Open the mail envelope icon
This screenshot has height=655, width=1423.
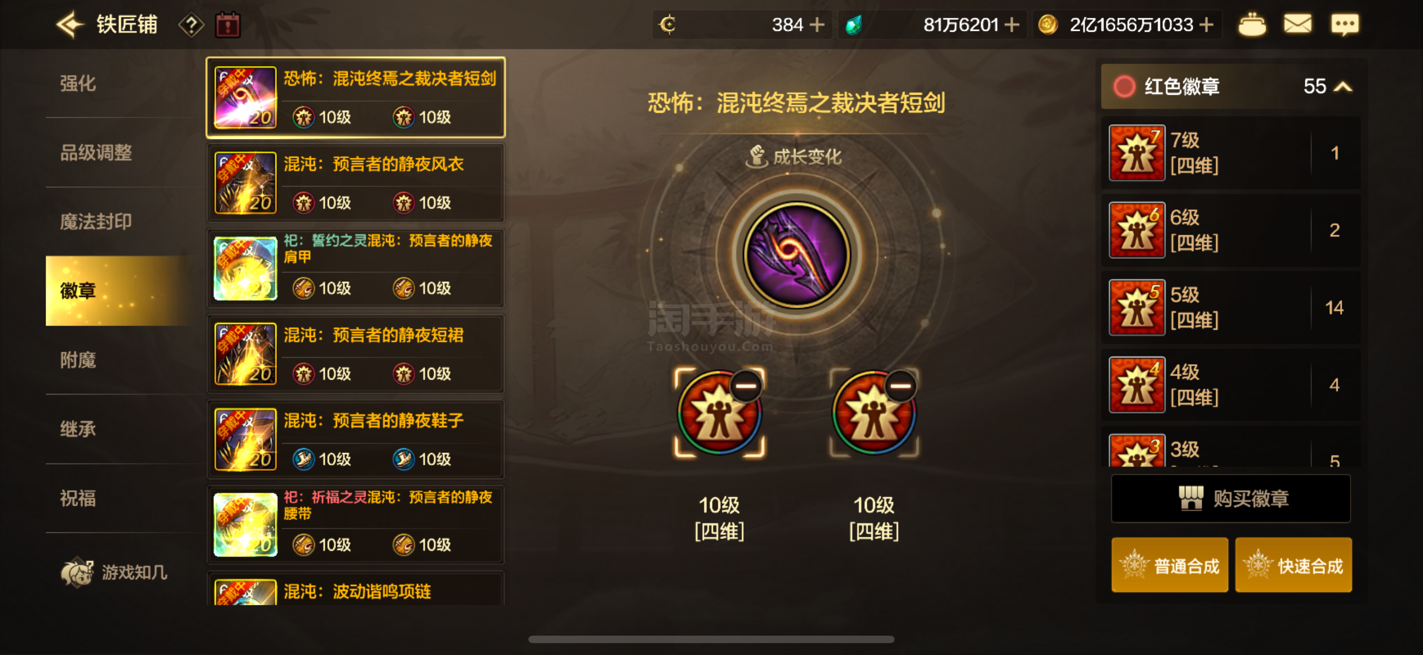tap(1297, 24)
